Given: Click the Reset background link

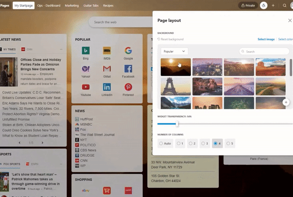Looking at the screenshot, I should (x=170, y=39).
